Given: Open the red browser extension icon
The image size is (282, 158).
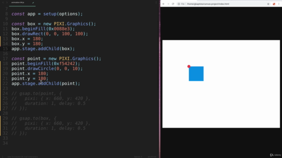Looking at the screenshot, I should point(274,4).
